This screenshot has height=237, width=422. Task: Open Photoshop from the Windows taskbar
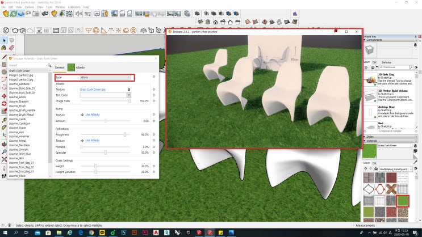[123, 232]
